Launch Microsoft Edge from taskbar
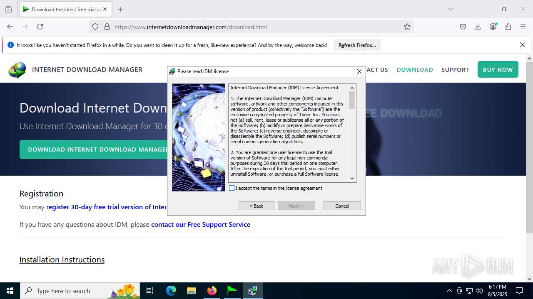The image size is (533, 299). (171, 291)
